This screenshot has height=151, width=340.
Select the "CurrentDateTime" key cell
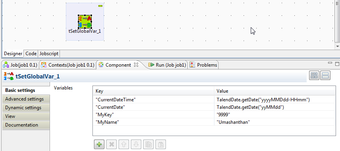pyautogui.click(x=154, y=100)
